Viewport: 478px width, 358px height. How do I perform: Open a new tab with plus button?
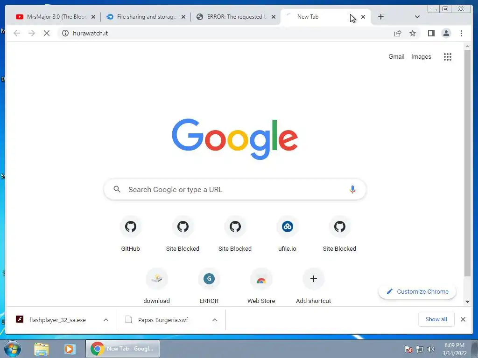coord(381,17)
